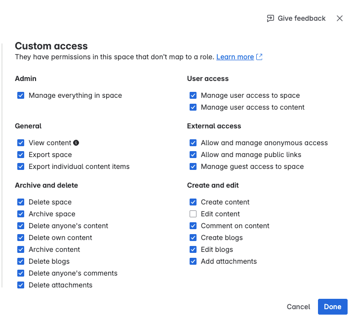Click the info icon beside View content

click(76, 143)
